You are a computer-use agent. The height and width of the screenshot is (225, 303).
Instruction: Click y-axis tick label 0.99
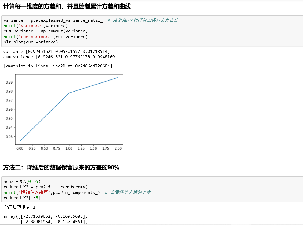pos(9,82)
